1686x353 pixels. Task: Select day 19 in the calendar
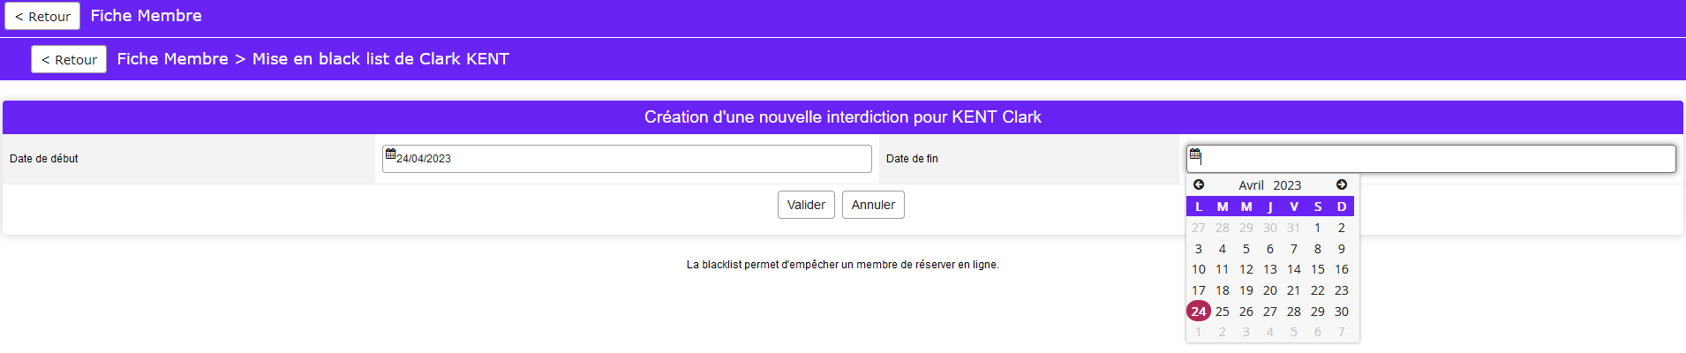click(1246, 290)
